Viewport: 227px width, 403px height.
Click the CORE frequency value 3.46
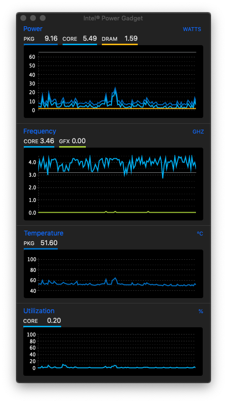[x=47, y=141]
